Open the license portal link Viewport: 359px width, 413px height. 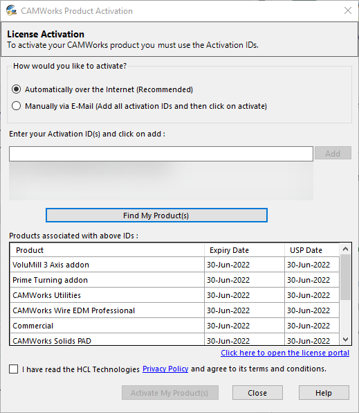click(x=285, y=353)
